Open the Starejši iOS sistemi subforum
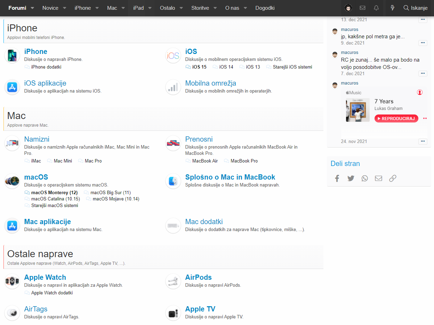Viewport: 434px width, 325px height. tap(292, 67)
